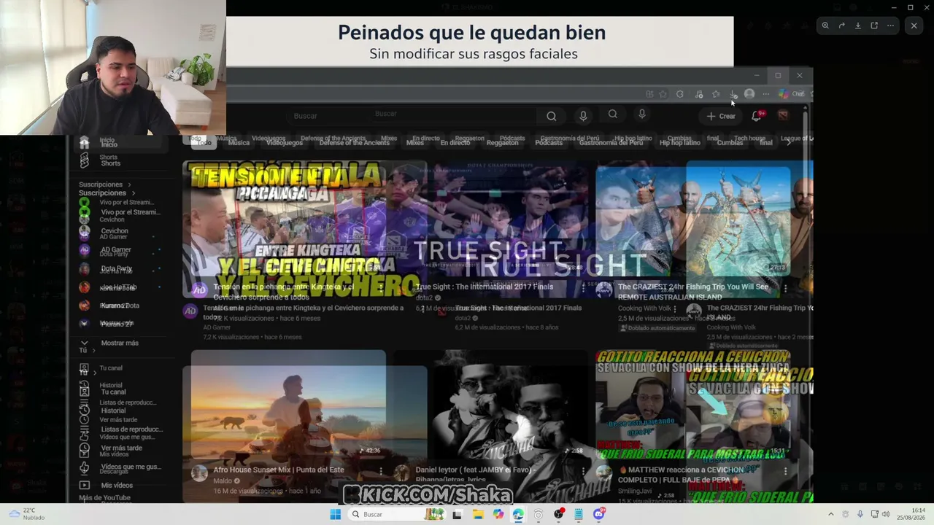Viewport: 934px width, 525px height.
Task: Open the Copilot icon in the taskbar
Action: 498,514
